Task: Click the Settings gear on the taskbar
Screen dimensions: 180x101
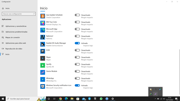Action: [113, 99]
